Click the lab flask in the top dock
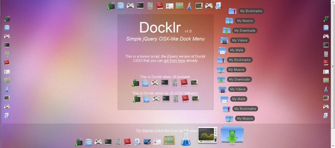 pos(189,6)
